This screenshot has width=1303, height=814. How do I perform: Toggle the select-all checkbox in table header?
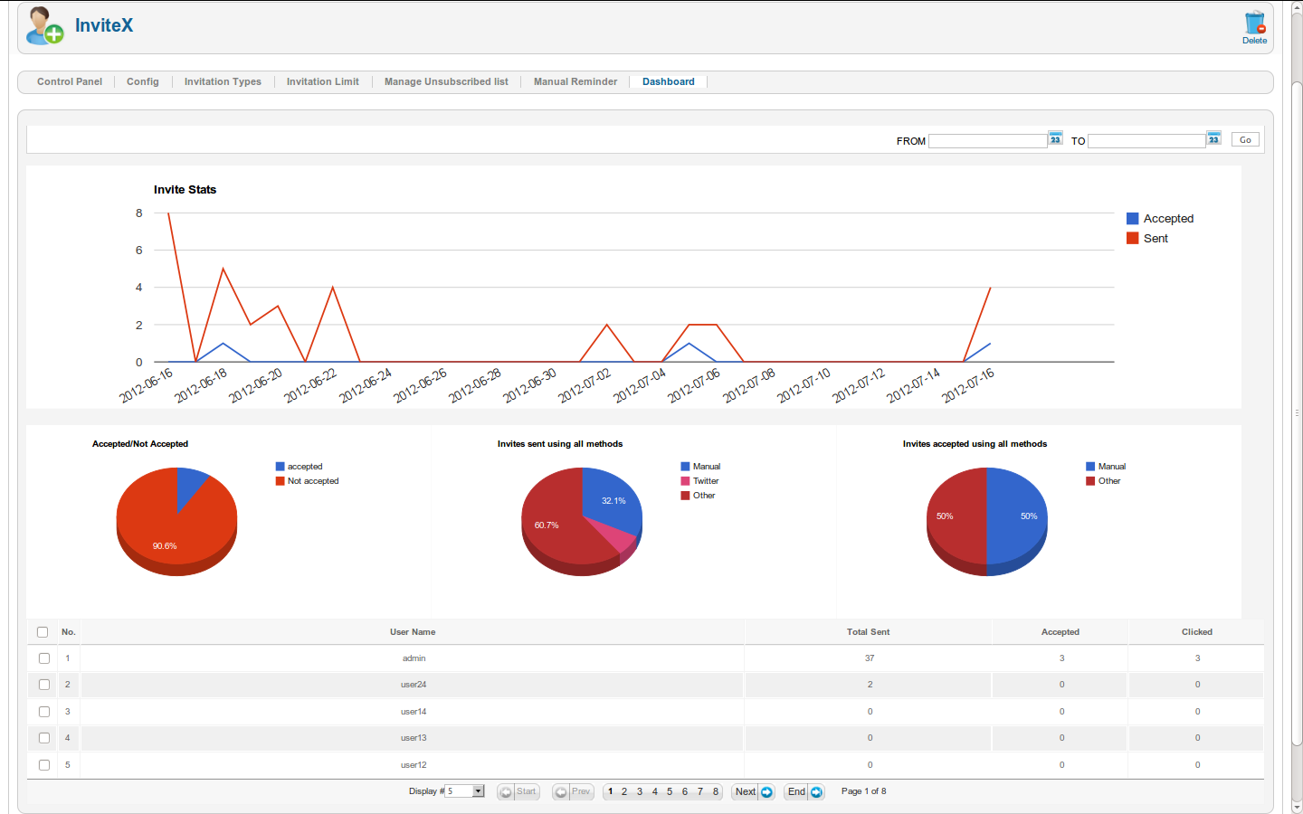(43, 632)
